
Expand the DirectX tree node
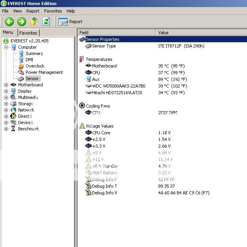point(6,116)
